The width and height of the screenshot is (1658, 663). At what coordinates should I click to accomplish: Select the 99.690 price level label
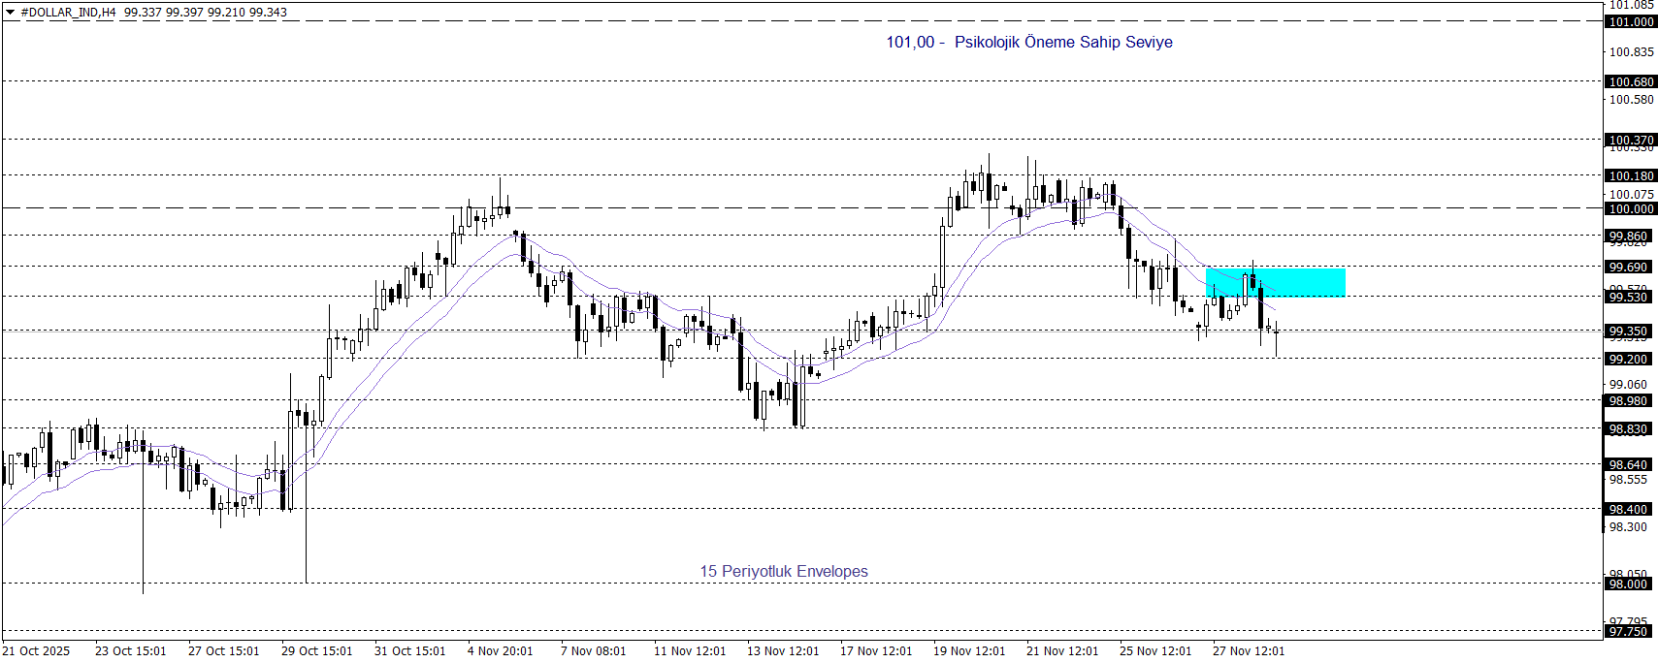click(x=1628, y=267)
